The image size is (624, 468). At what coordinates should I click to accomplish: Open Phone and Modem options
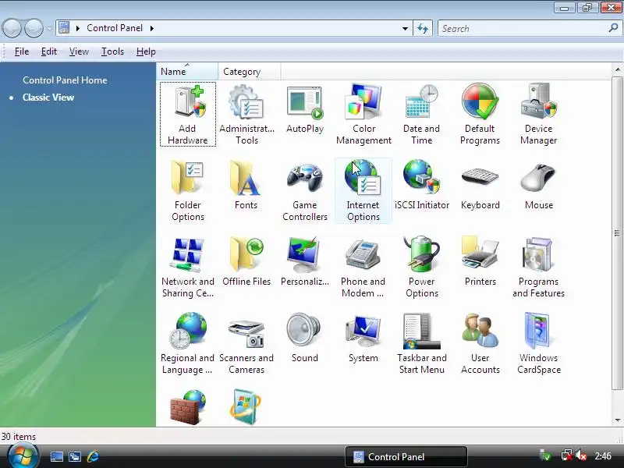[363, 267]
